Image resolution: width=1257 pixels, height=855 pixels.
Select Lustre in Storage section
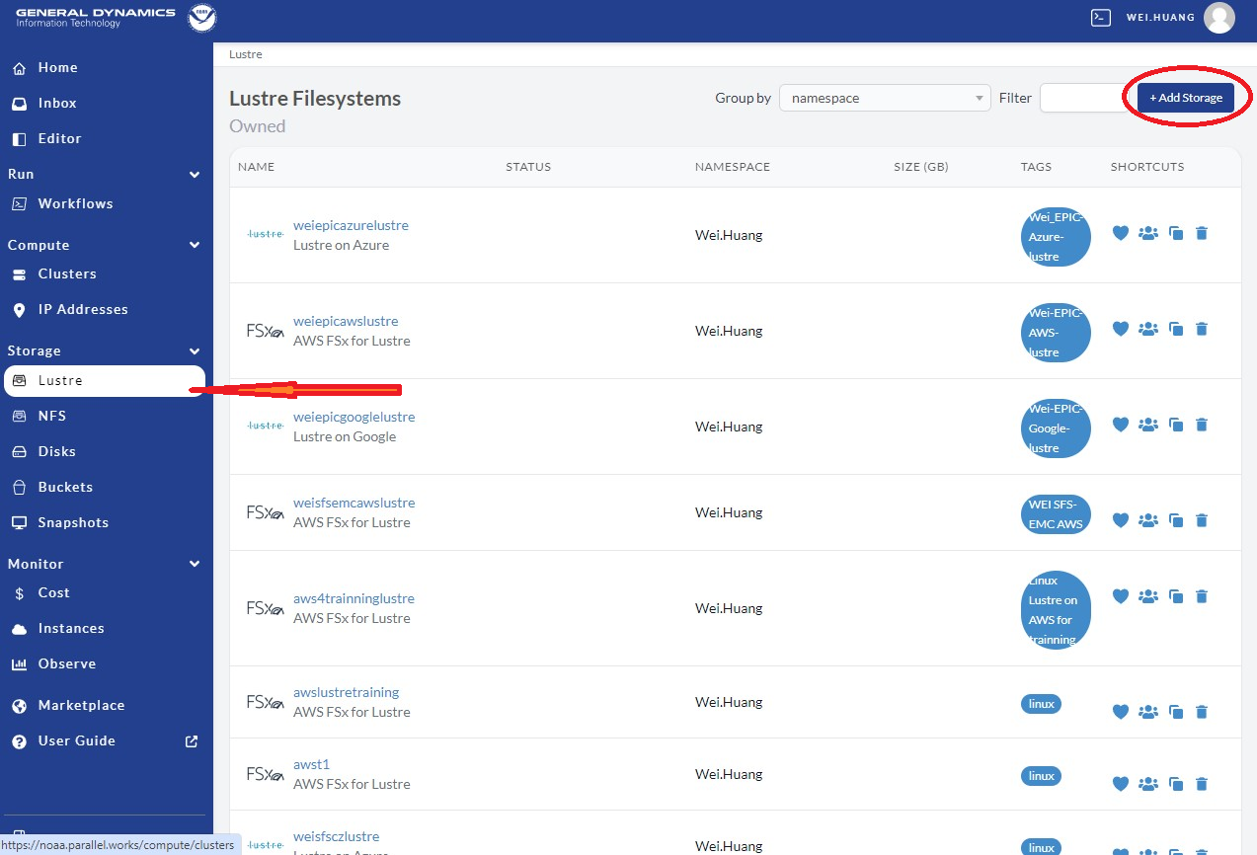(x=105, y=381)
